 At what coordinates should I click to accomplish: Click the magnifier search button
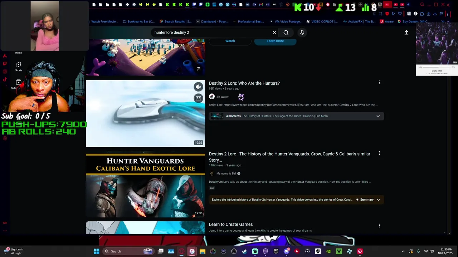coord(286,32)
